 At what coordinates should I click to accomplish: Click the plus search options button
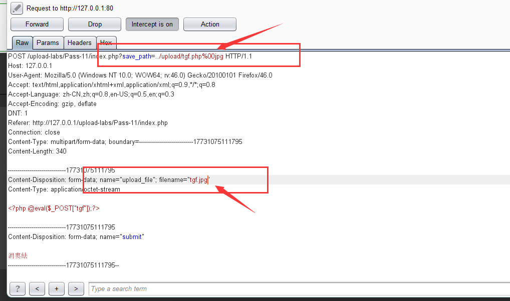click(57, 288)
